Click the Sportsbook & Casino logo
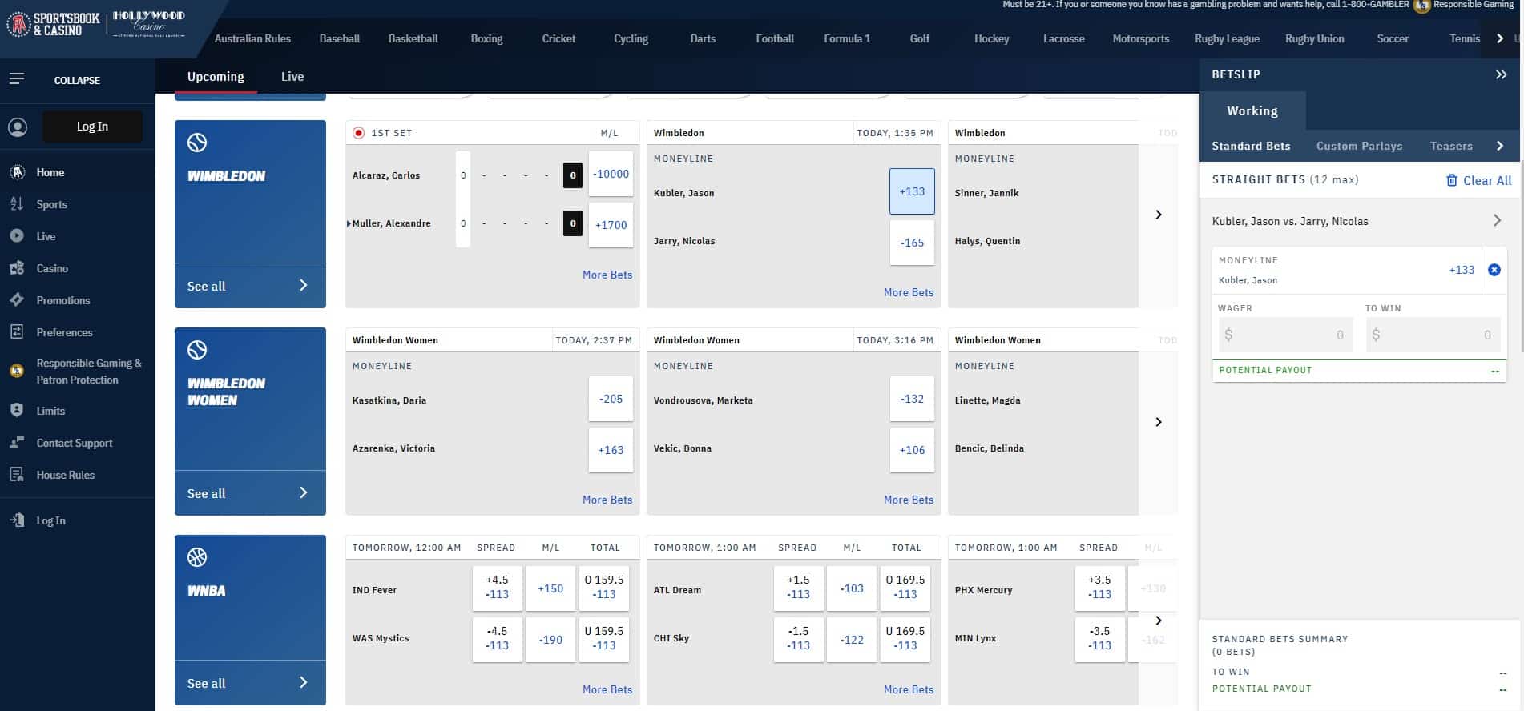The height and width of the screenshot is (711, 1524). 54,25
